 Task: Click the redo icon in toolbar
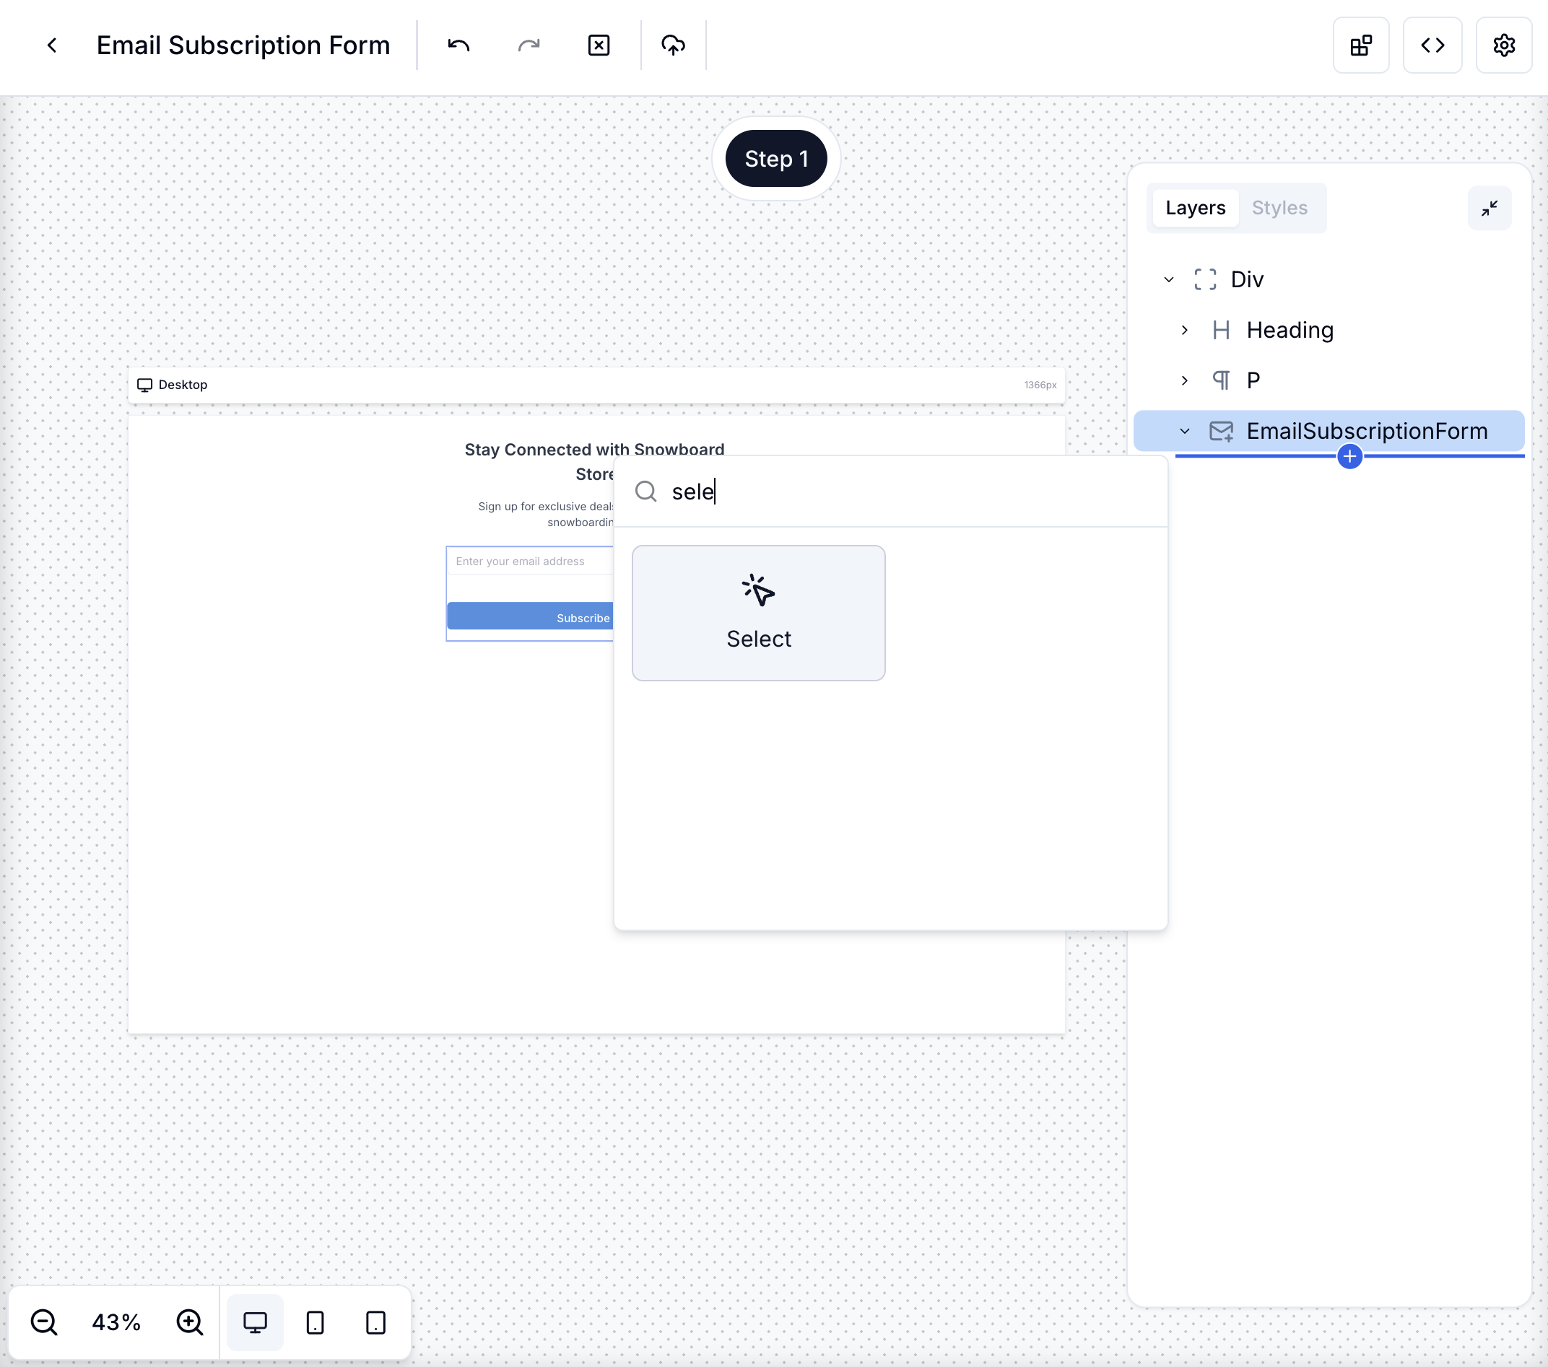[528, 43]
